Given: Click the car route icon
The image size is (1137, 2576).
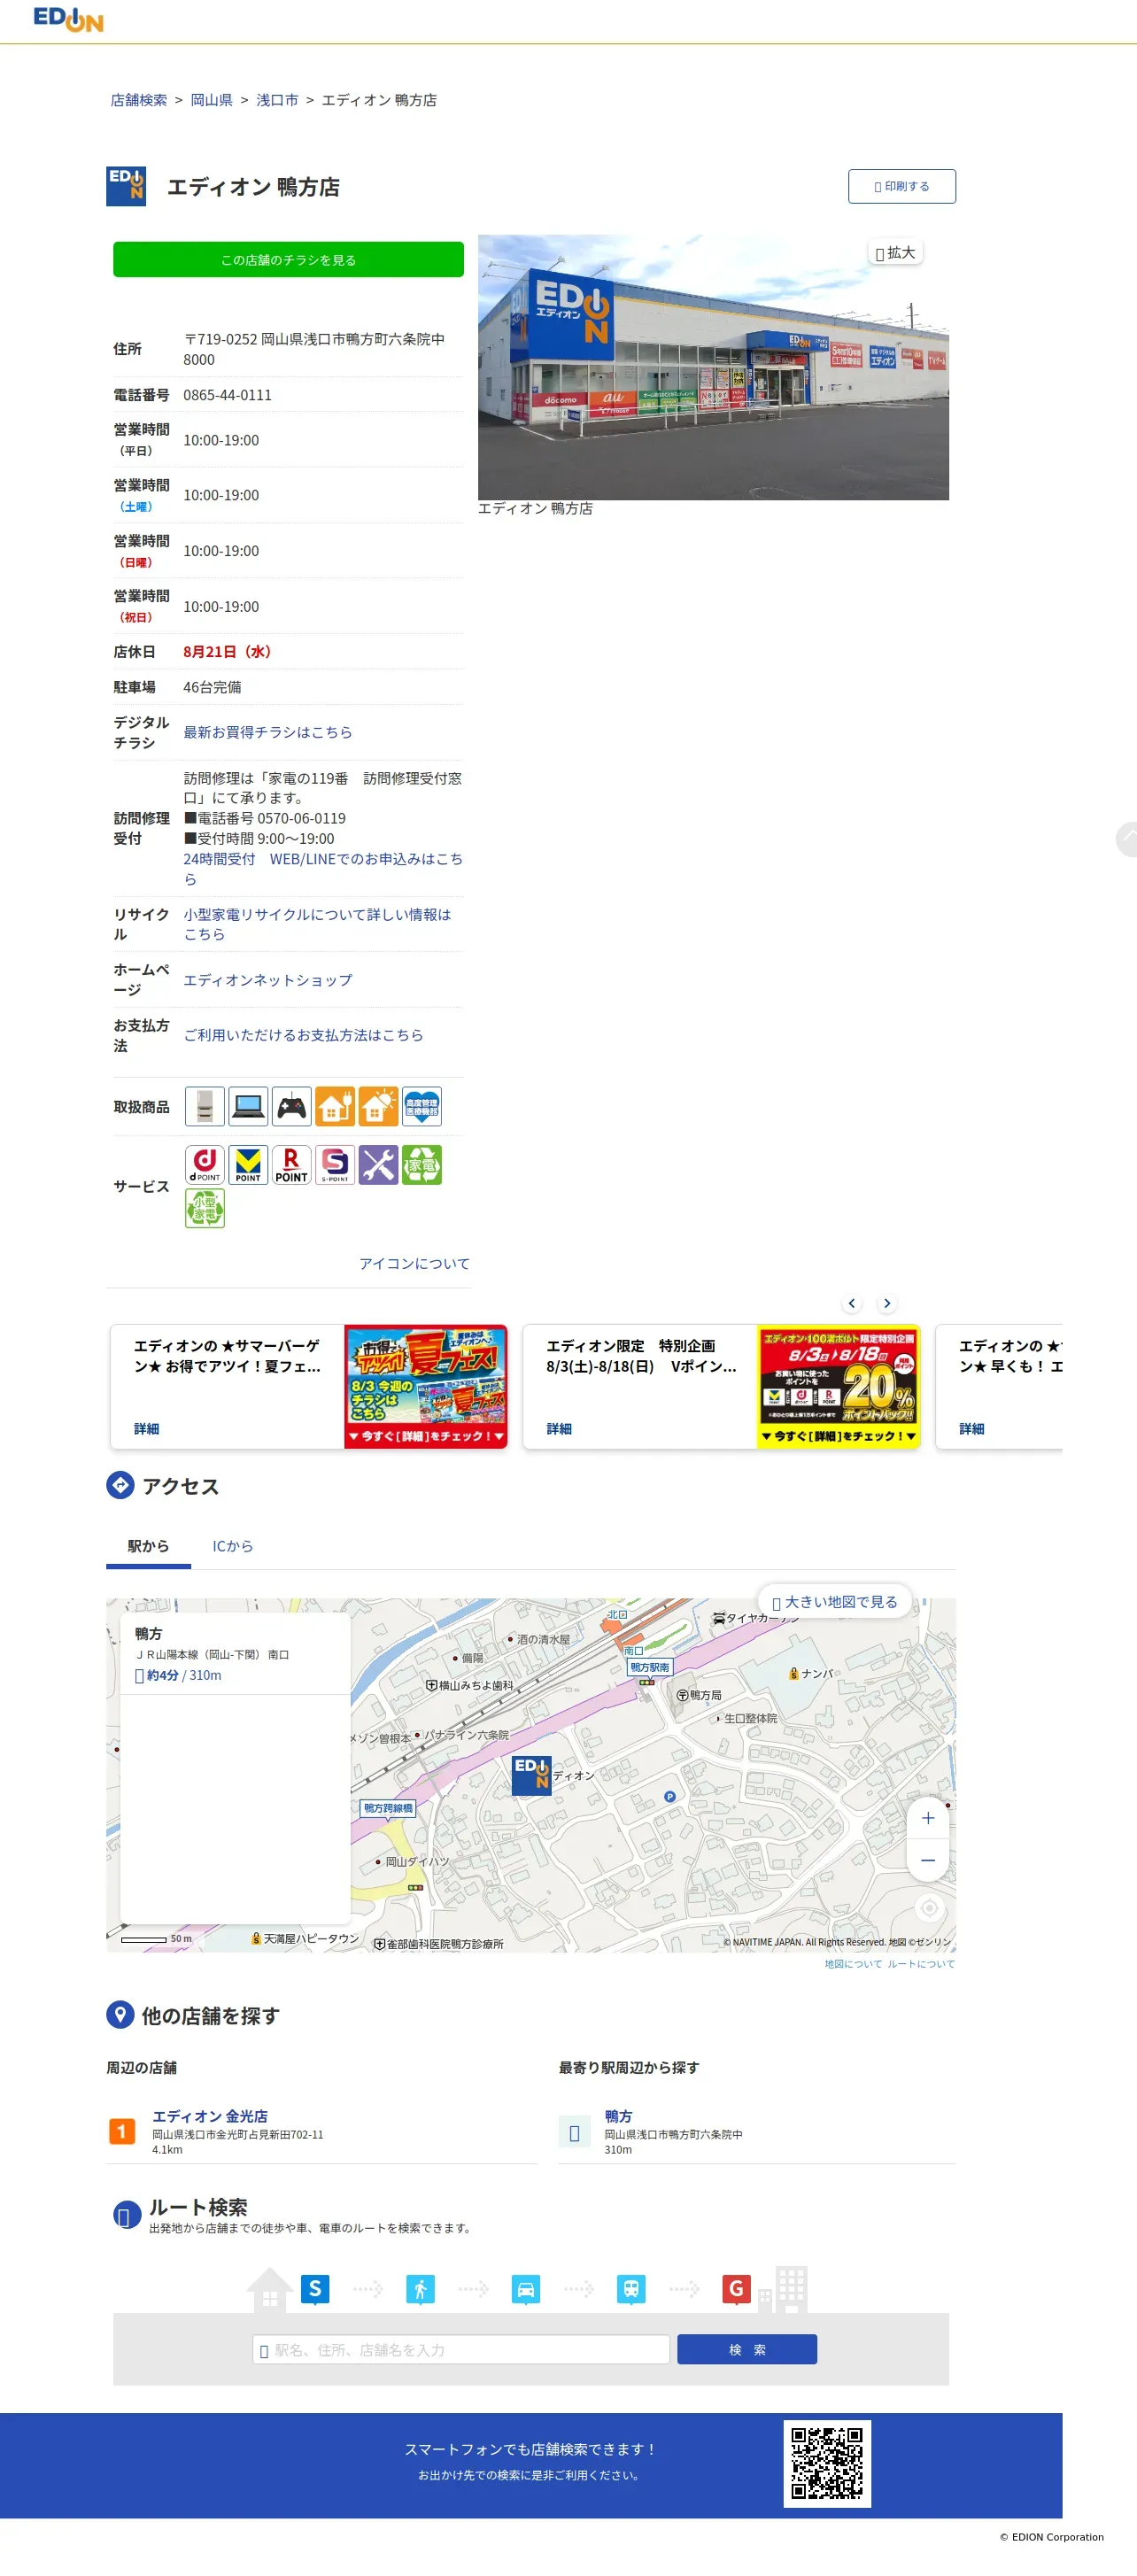Looking at the screenshot, I should point(526,2288).
